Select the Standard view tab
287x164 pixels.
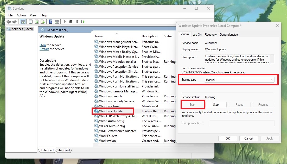(x=63, y=150)
